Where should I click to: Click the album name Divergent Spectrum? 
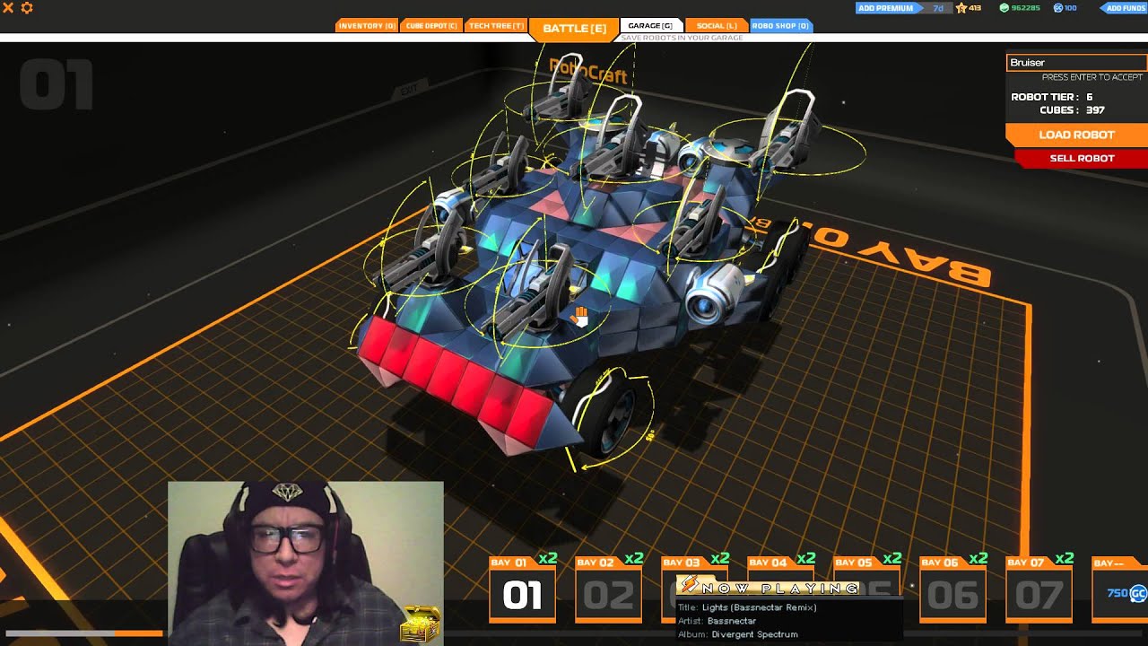click(x=754, y=634)
